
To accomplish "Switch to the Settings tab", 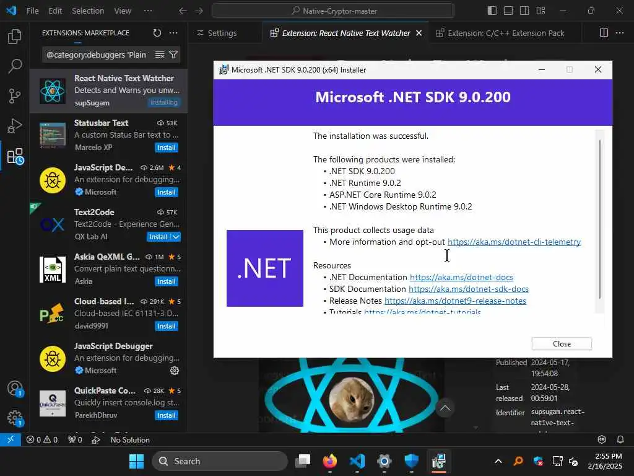I will [222, 33].
